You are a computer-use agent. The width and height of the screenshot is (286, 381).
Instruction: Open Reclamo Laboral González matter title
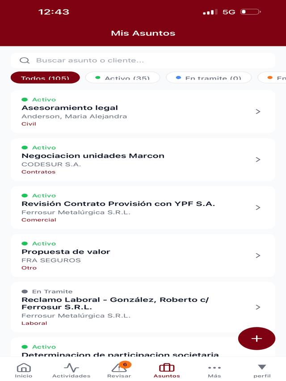(115, 303)
